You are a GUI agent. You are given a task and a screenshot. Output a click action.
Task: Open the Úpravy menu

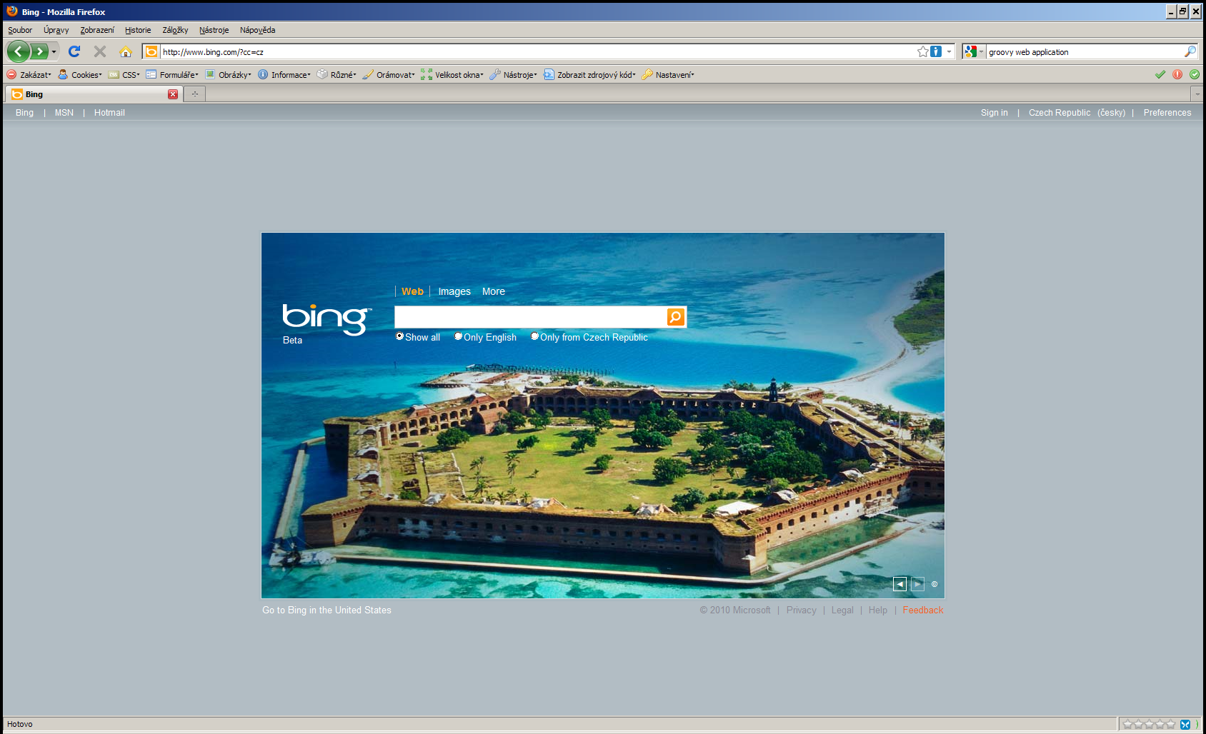click(x=56, y=30)
